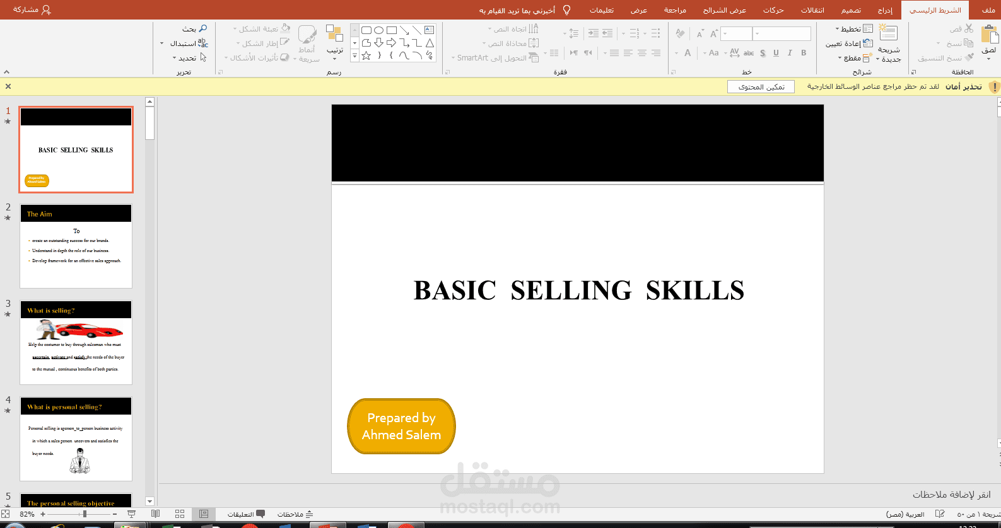Switch to the Design (تصميم) tab
1001x528 pixels.
(x=851, y=10)
